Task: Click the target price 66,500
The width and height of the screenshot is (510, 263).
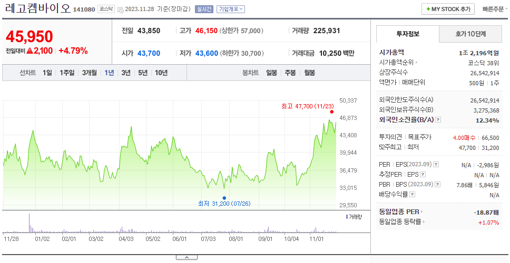Action: (491, 138)
